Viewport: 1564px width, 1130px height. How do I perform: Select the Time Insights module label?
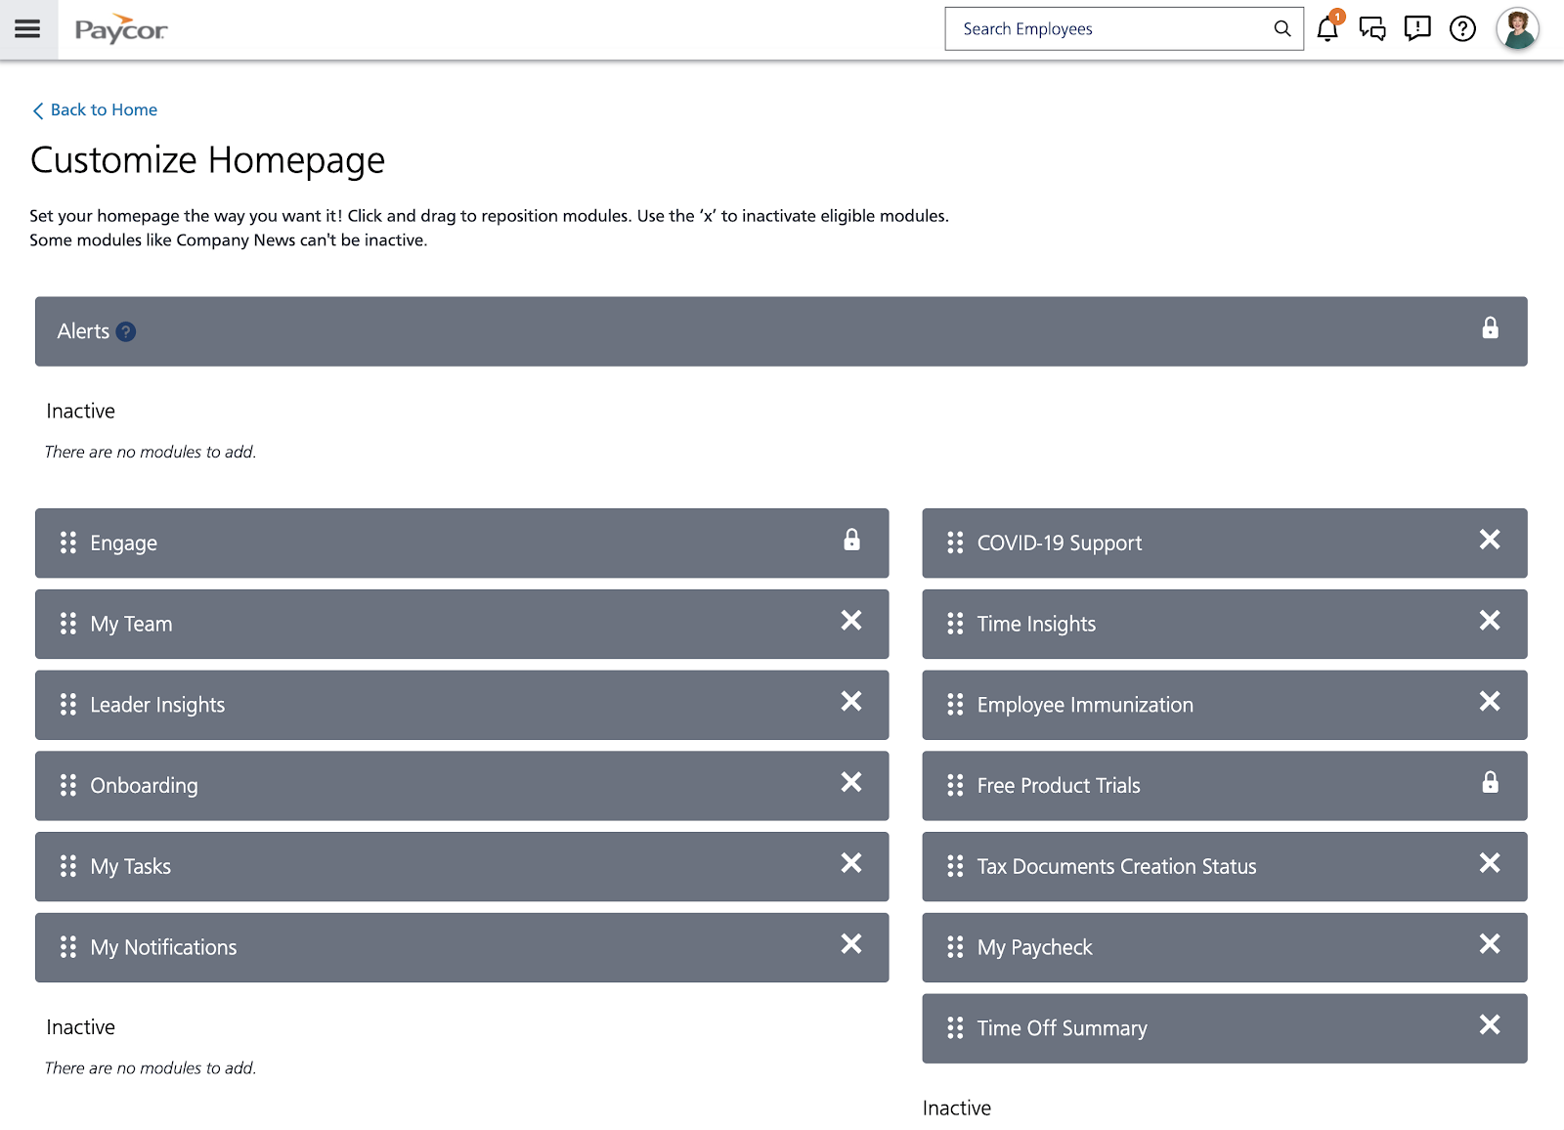click(1036, 624)
